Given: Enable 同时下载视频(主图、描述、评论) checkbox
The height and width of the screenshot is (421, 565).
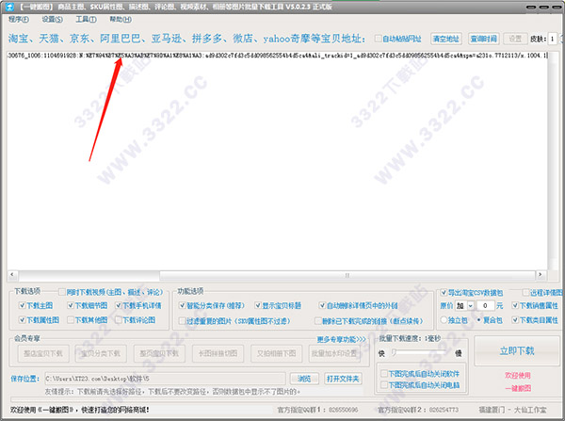Looking at the screenshot, I should coord(62,292).
